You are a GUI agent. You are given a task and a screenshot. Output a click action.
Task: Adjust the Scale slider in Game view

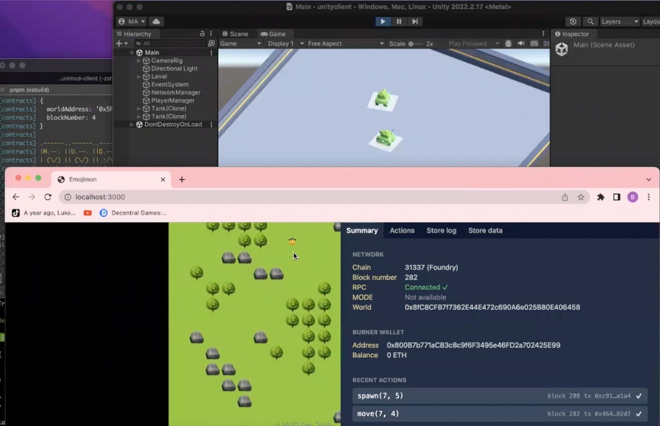(x=412, y=44)
